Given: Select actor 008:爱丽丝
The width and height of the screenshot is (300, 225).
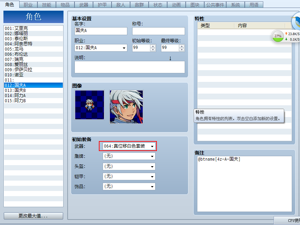Looking at the screenshot, I should click(x=34, y=64).
